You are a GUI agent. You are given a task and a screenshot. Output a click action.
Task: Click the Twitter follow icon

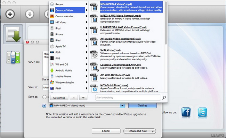(x=202, y=112)
